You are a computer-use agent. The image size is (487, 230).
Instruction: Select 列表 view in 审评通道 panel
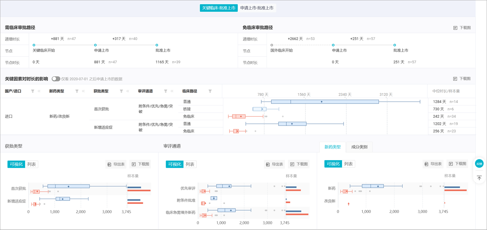point(190,164)
